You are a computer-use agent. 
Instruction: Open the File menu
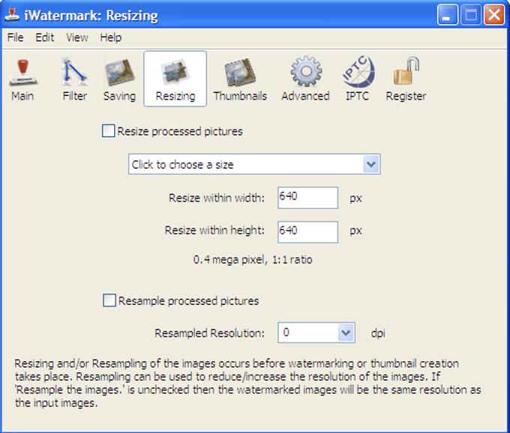pyautogui.click(x=15, y=37)
